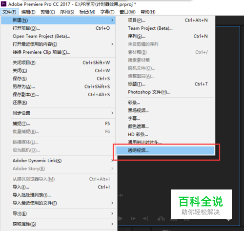Choose 序列(S)... in New submenu

coord(165,36)
